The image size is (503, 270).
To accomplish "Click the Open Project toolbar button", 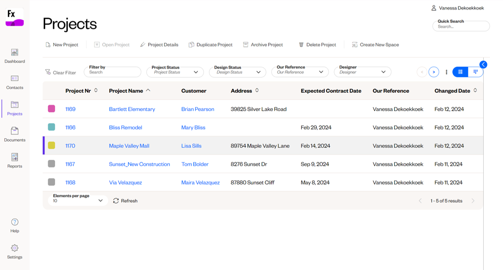I will 112,45.
